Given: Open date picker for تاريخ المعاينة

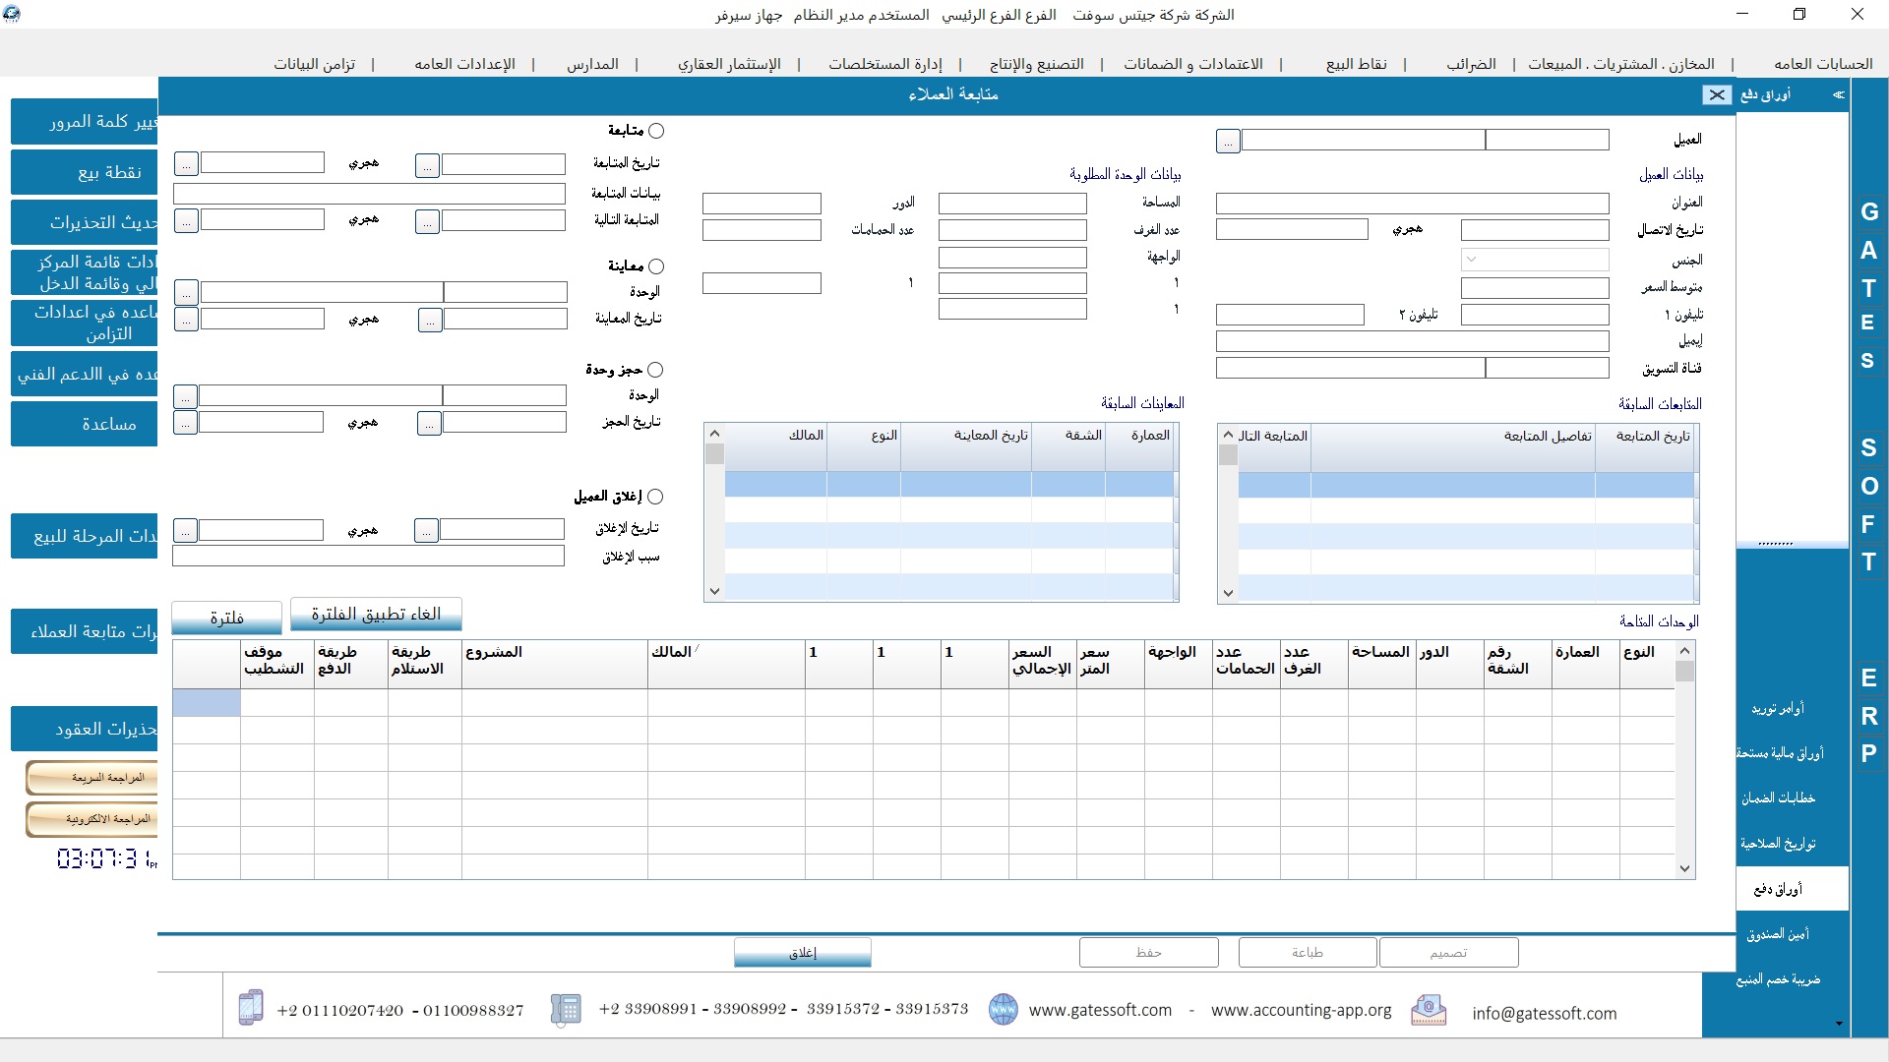Looking at the screenshot, I should (x=430, y=321).
